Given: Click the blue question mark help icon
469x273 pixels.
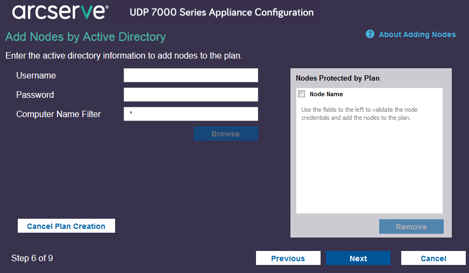Looking at the screenshot, I should click(370, 34).
